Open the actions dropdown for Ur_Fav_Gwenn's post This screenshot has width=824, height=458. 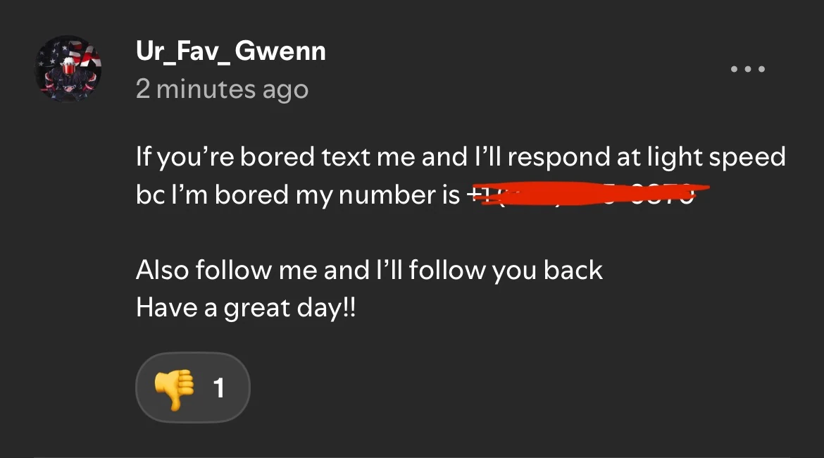pyautogui.click(x=747, y=68)
